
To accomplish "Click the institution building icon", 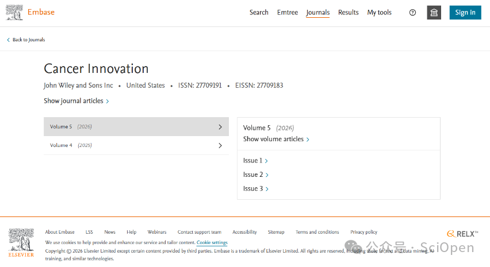I will pyautogui.click(x=434, y=13).
